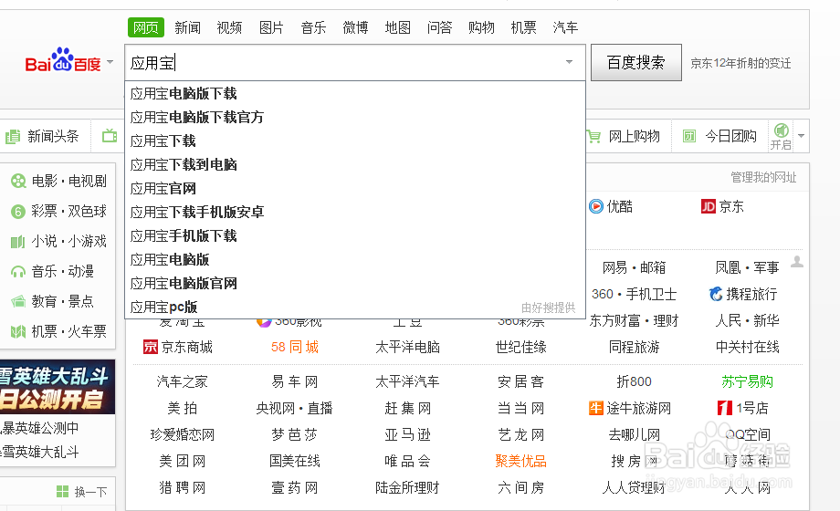Click the 英雄大乱斗 game ad banner
Image resolution: width=840 pixels, height=511 pixels.
(58, 387)
